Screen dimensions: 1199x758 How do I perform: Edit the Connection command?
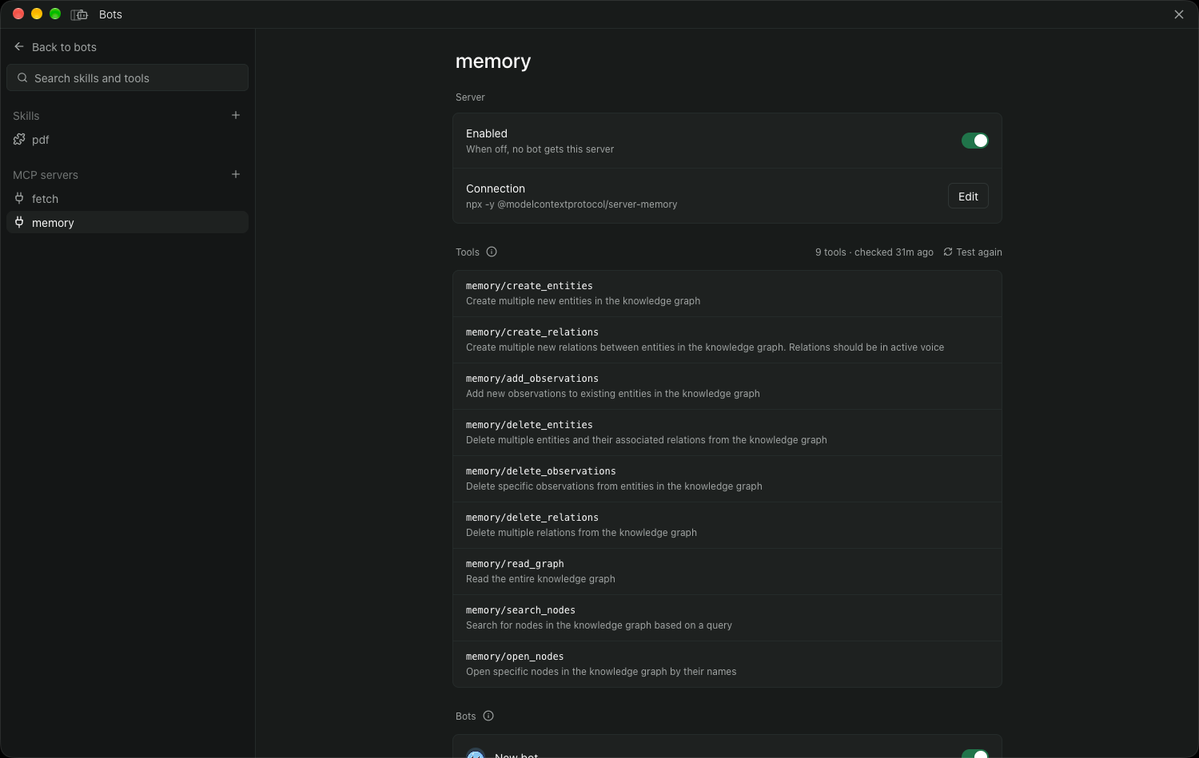click(x=968, y=196)
